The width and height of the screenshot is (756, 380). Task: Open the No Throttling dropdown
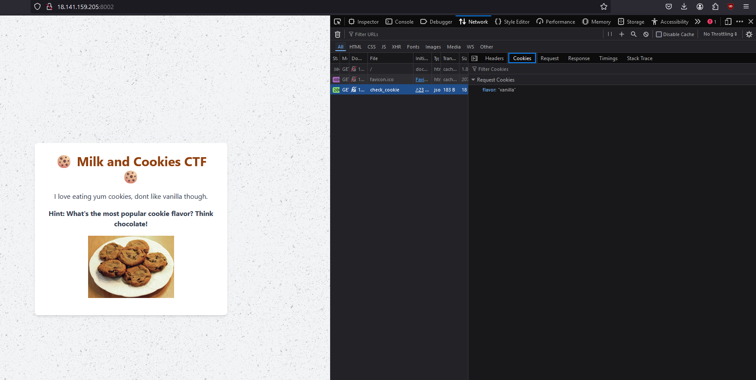point(720,34)
